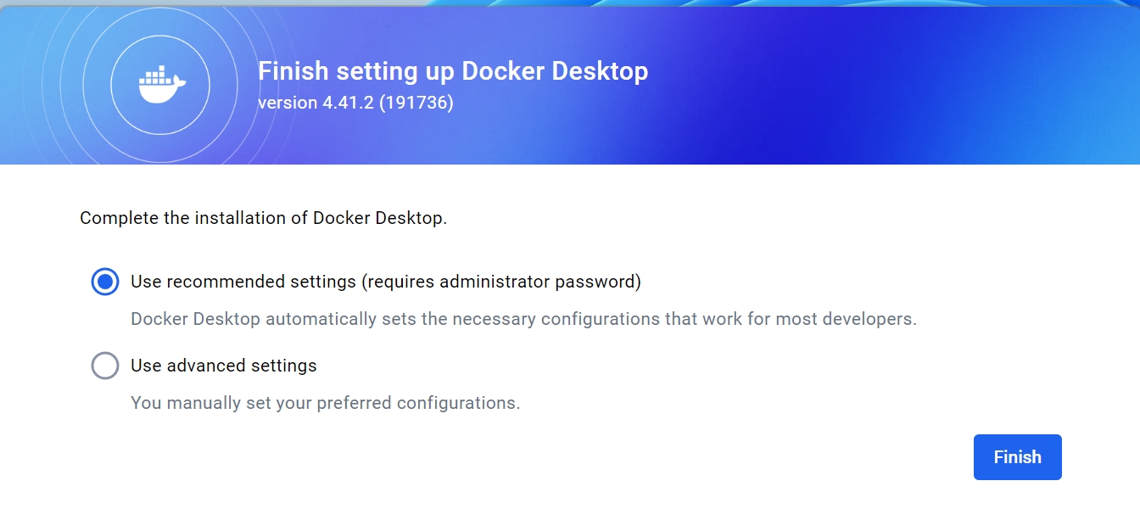Screen dimensions: 1140x520
Task: Click the "version 4.41.2" text in header
Action: [316, 103]
